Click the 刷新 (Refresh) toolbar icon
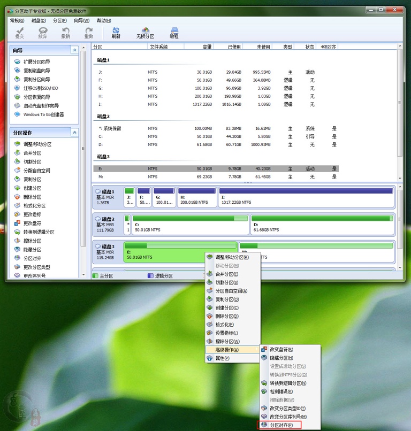This screenshot has width=411, height=431. 116,33
